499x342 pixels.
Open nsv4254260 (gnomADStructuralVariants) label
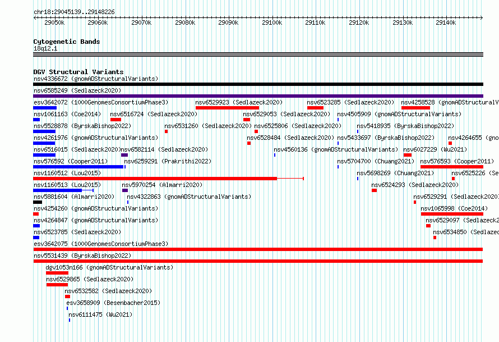click(x=96, y=208)
